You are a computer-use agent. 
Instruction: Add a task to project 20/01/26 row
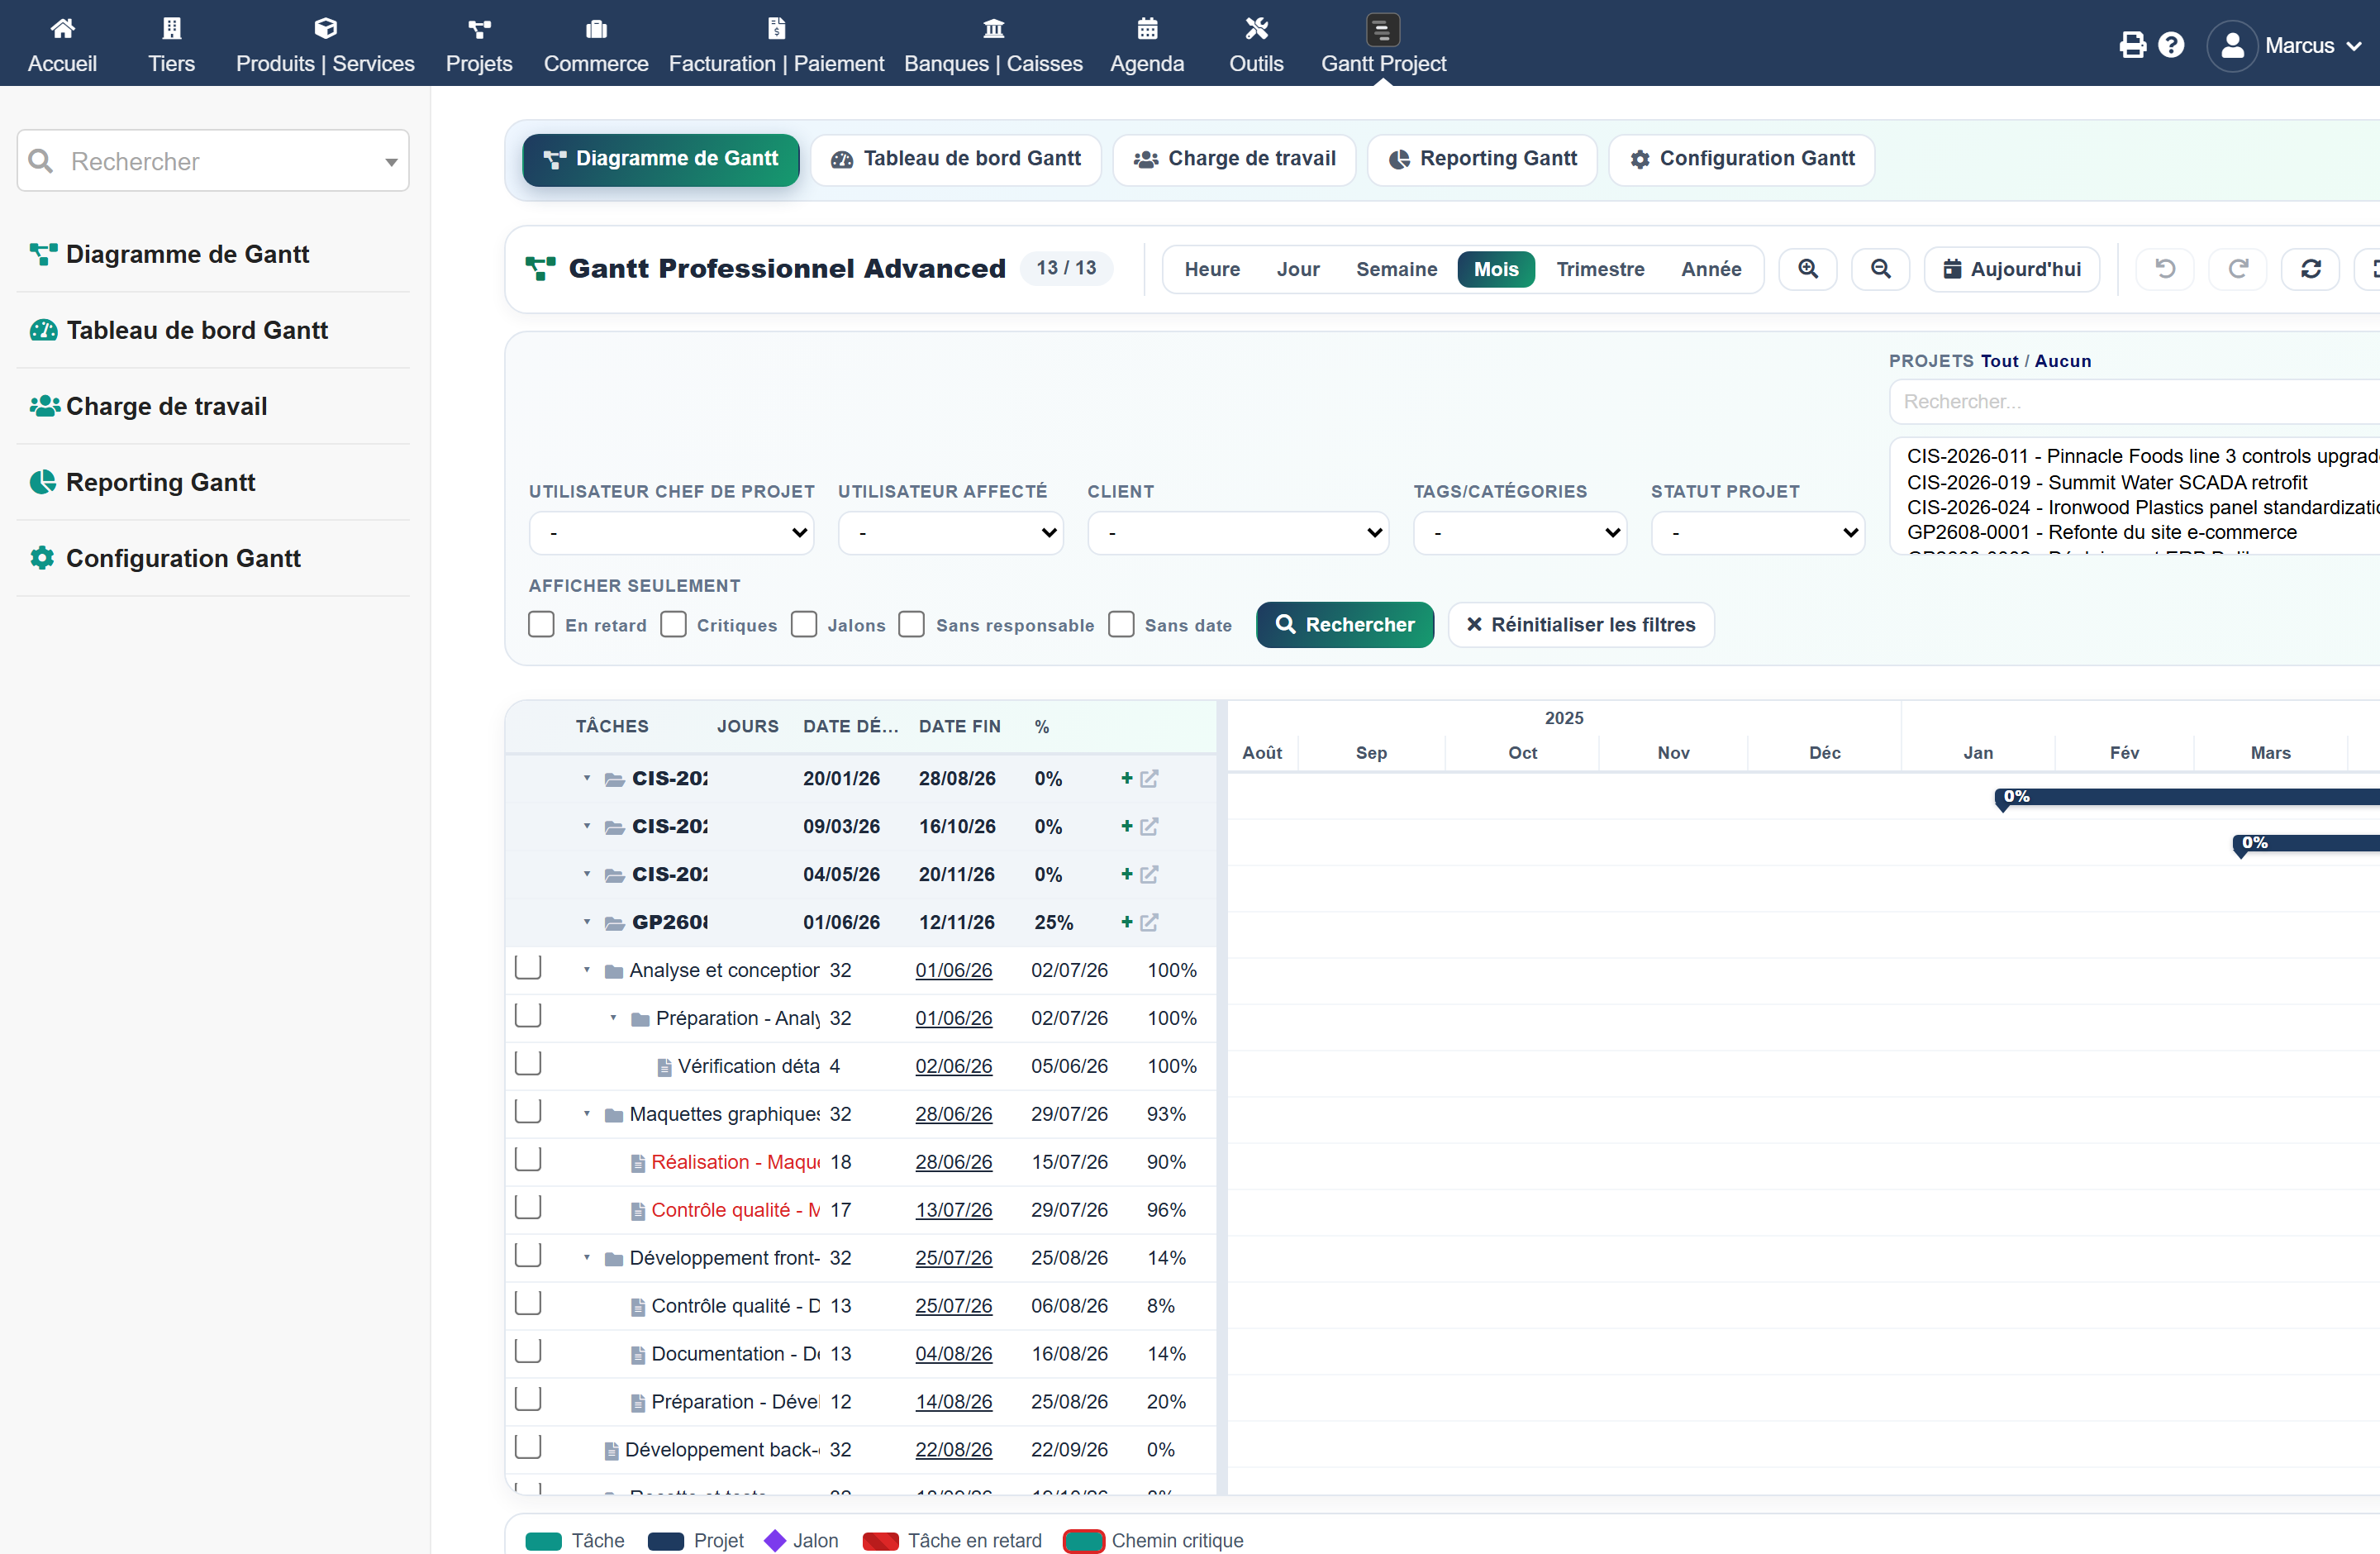[1127, 778]
